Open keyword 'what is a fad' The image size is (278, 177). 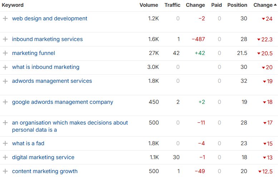[28, 143]
